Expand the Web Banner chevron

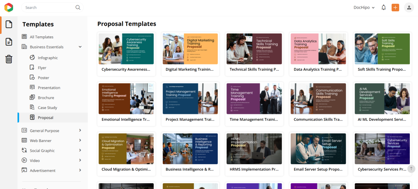click(x=80, y=140)
